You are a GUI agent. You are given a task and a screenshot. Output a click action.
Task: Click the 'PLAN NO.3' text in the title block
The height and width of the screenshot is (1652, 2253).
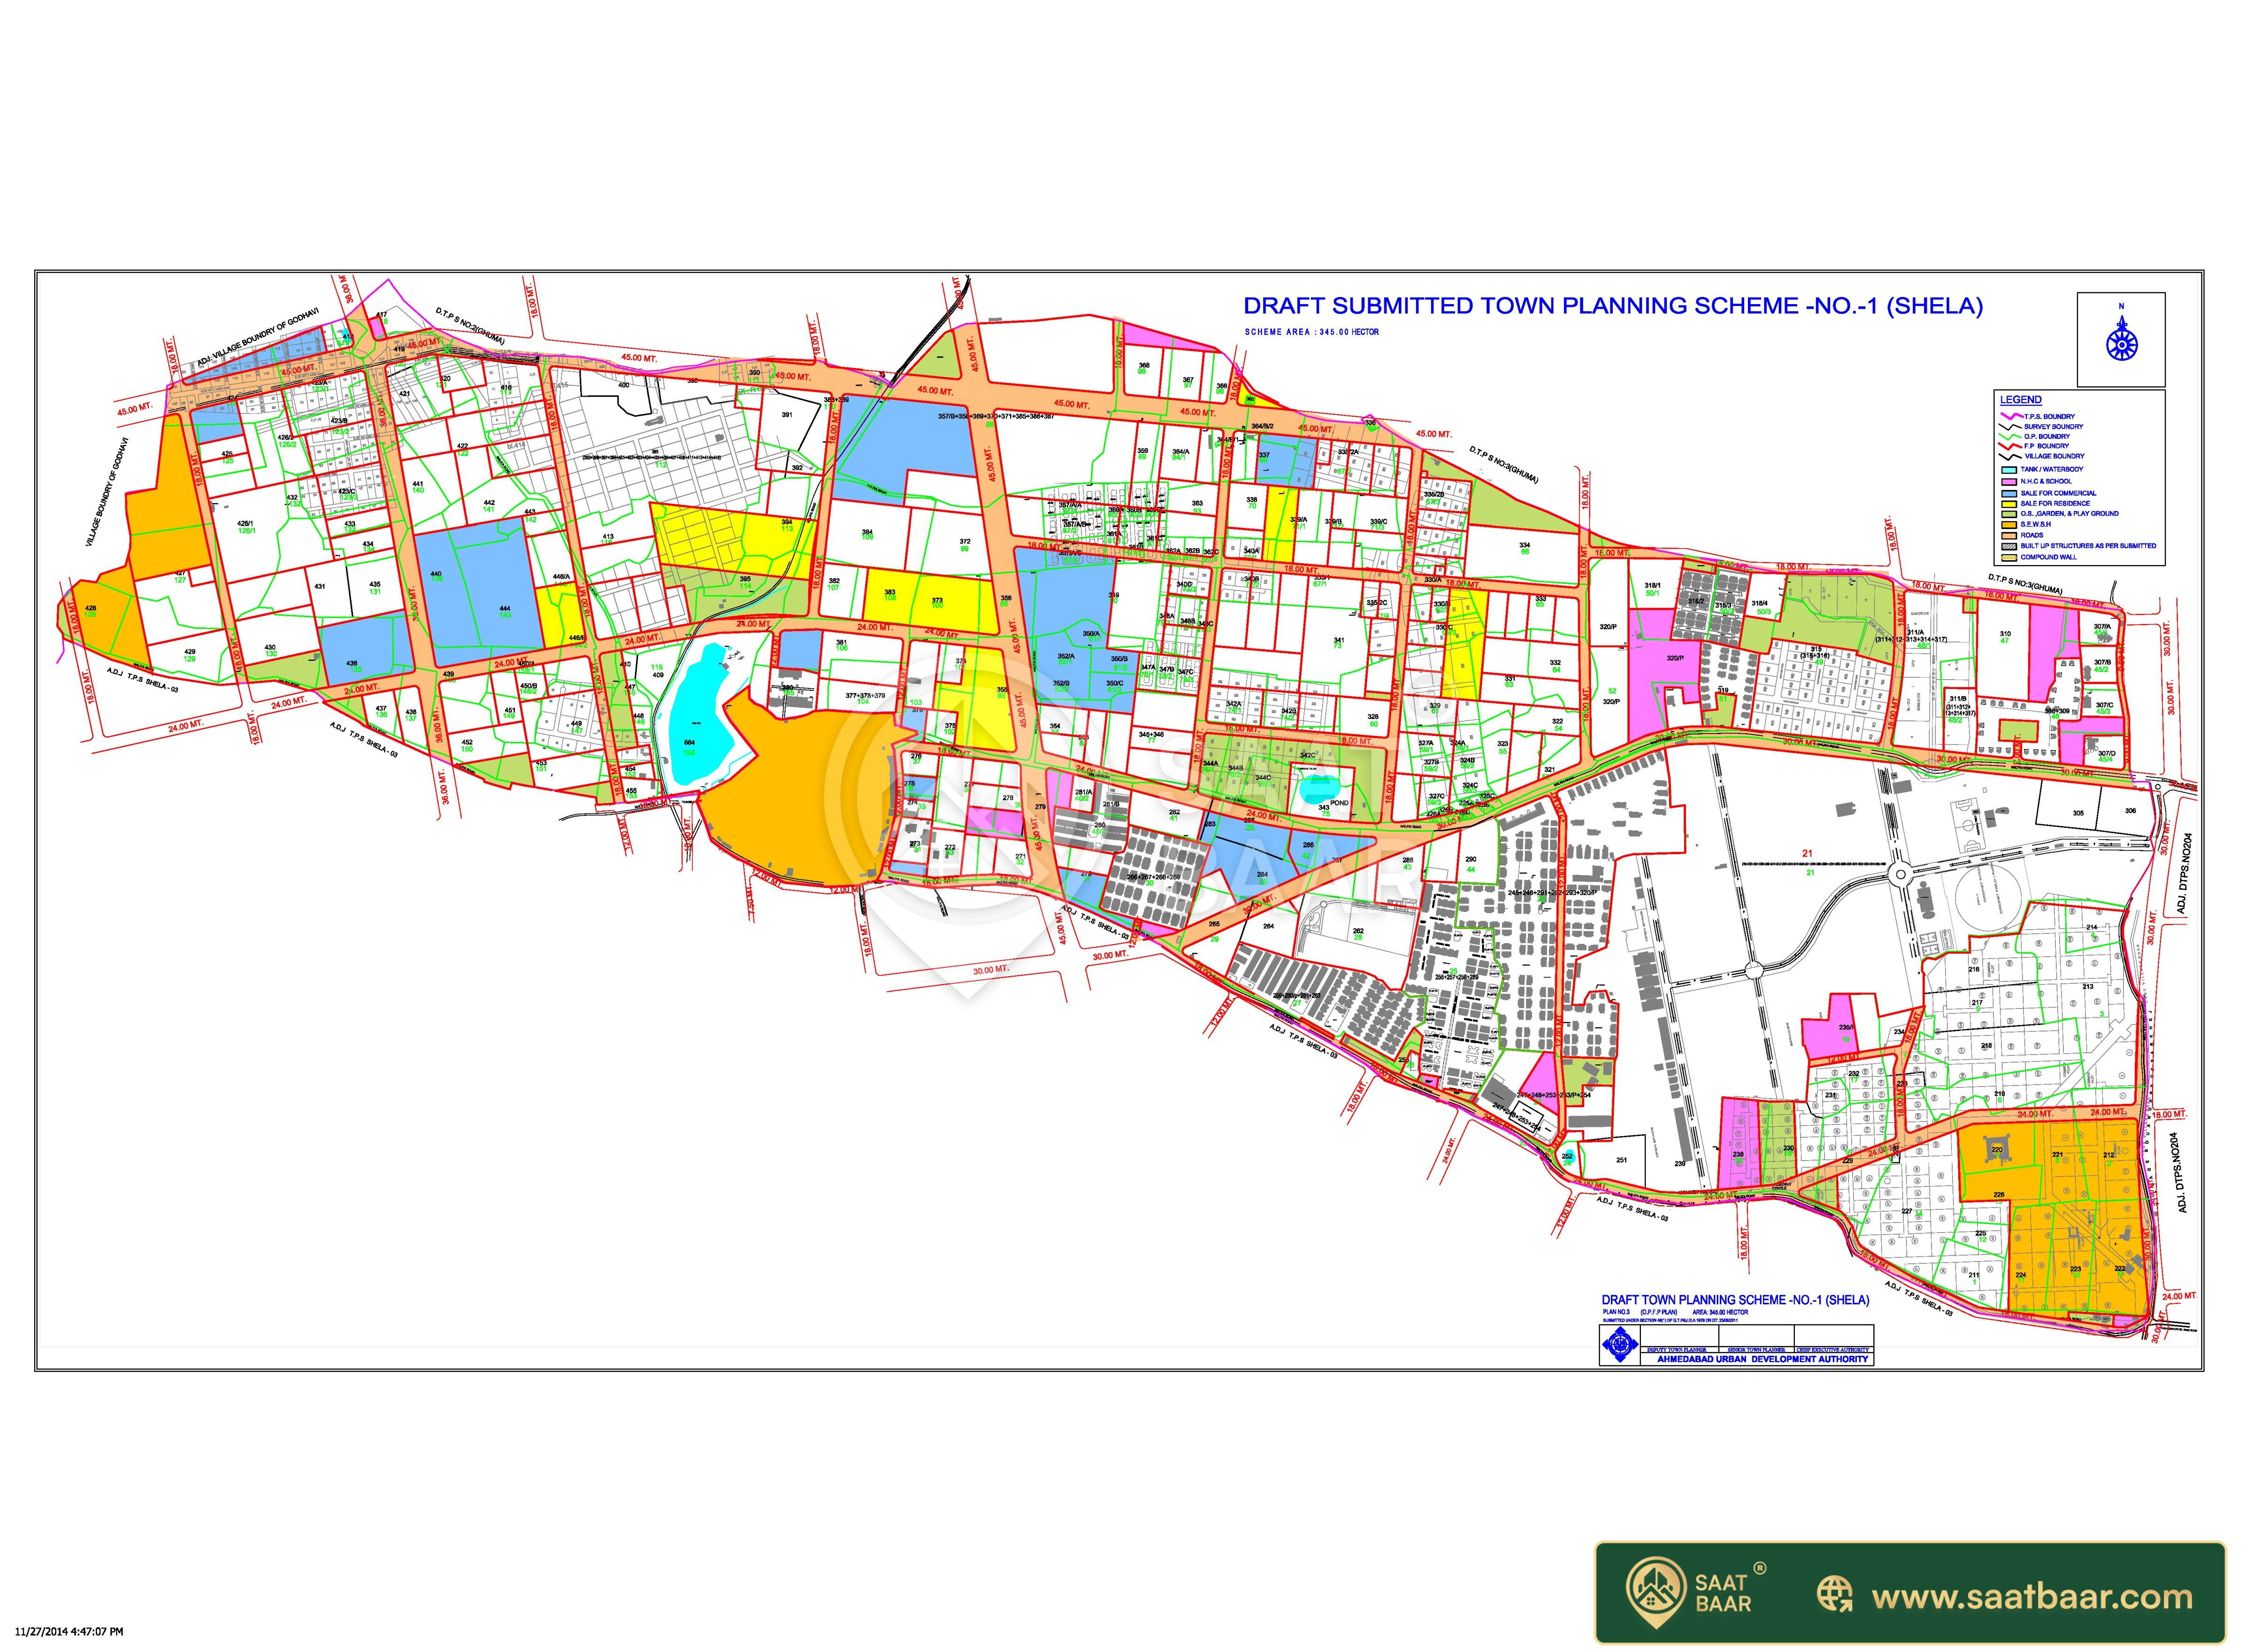1616,1312
